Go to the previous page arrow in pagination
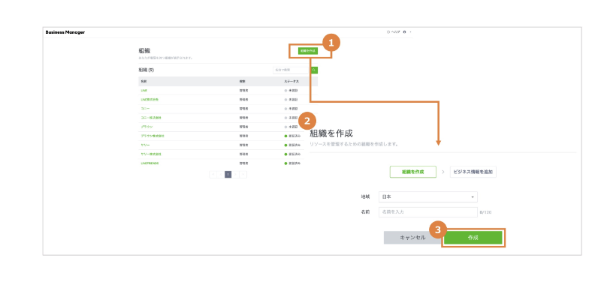 point(220,175)
